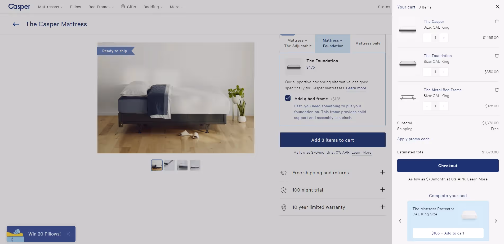Image resolution: width=504 pixels, height=244 pixels.
Task: Click the main bedroom product image
Action: pyautogui.click(x=176, y=98)
